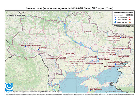Click label 'Запоріжсталь, м. Запоріжжя'
The height and width of the screenshot is (98, 139).
pos(89,58)
